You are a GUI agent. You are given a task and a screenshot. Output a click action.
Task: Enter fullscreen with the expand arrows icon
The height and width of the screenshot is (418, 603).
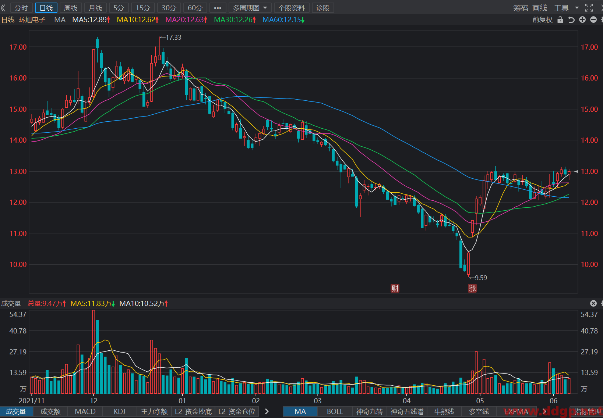(x=589, y=8)
